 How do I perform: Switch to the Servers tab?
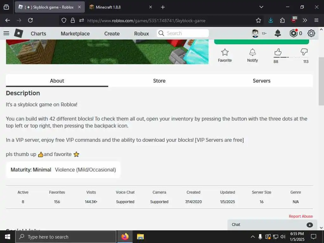click(262, 81)
